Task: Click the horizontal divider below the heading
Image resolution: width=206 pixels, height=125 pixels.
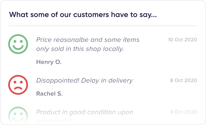Action: pos(103,26)
